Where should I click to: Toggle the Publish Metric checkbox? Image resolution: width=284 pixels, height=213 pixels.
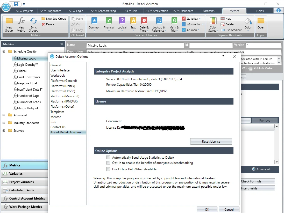251,69
